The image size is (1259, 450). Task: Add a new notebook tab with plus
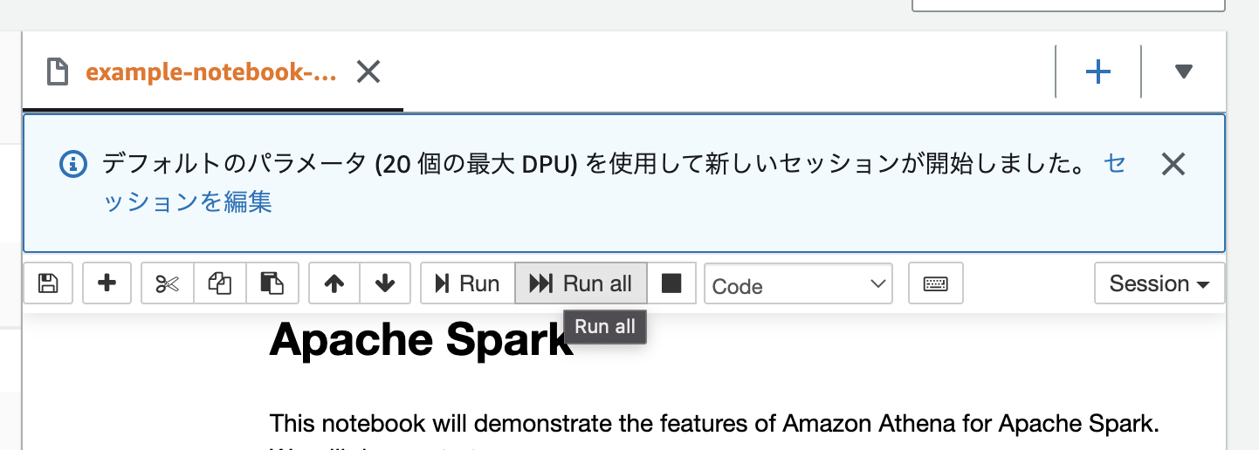coord(1097,72)
